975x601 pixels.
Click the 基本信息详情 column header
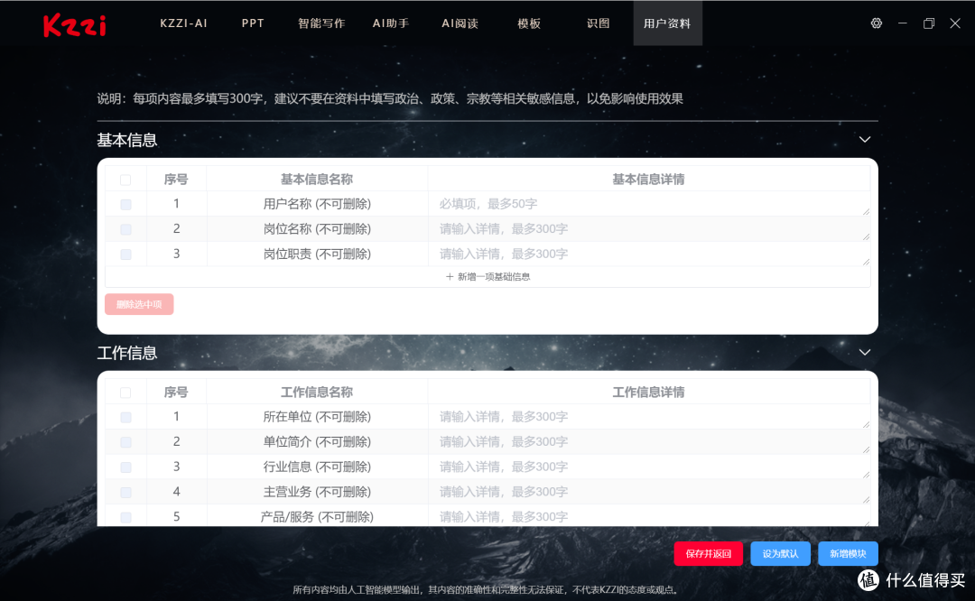coord(648,180)
